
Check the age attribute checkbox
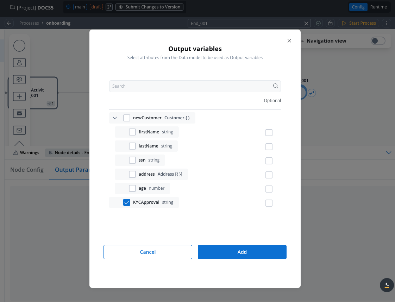pyautogui.click(x=132, y=188)
